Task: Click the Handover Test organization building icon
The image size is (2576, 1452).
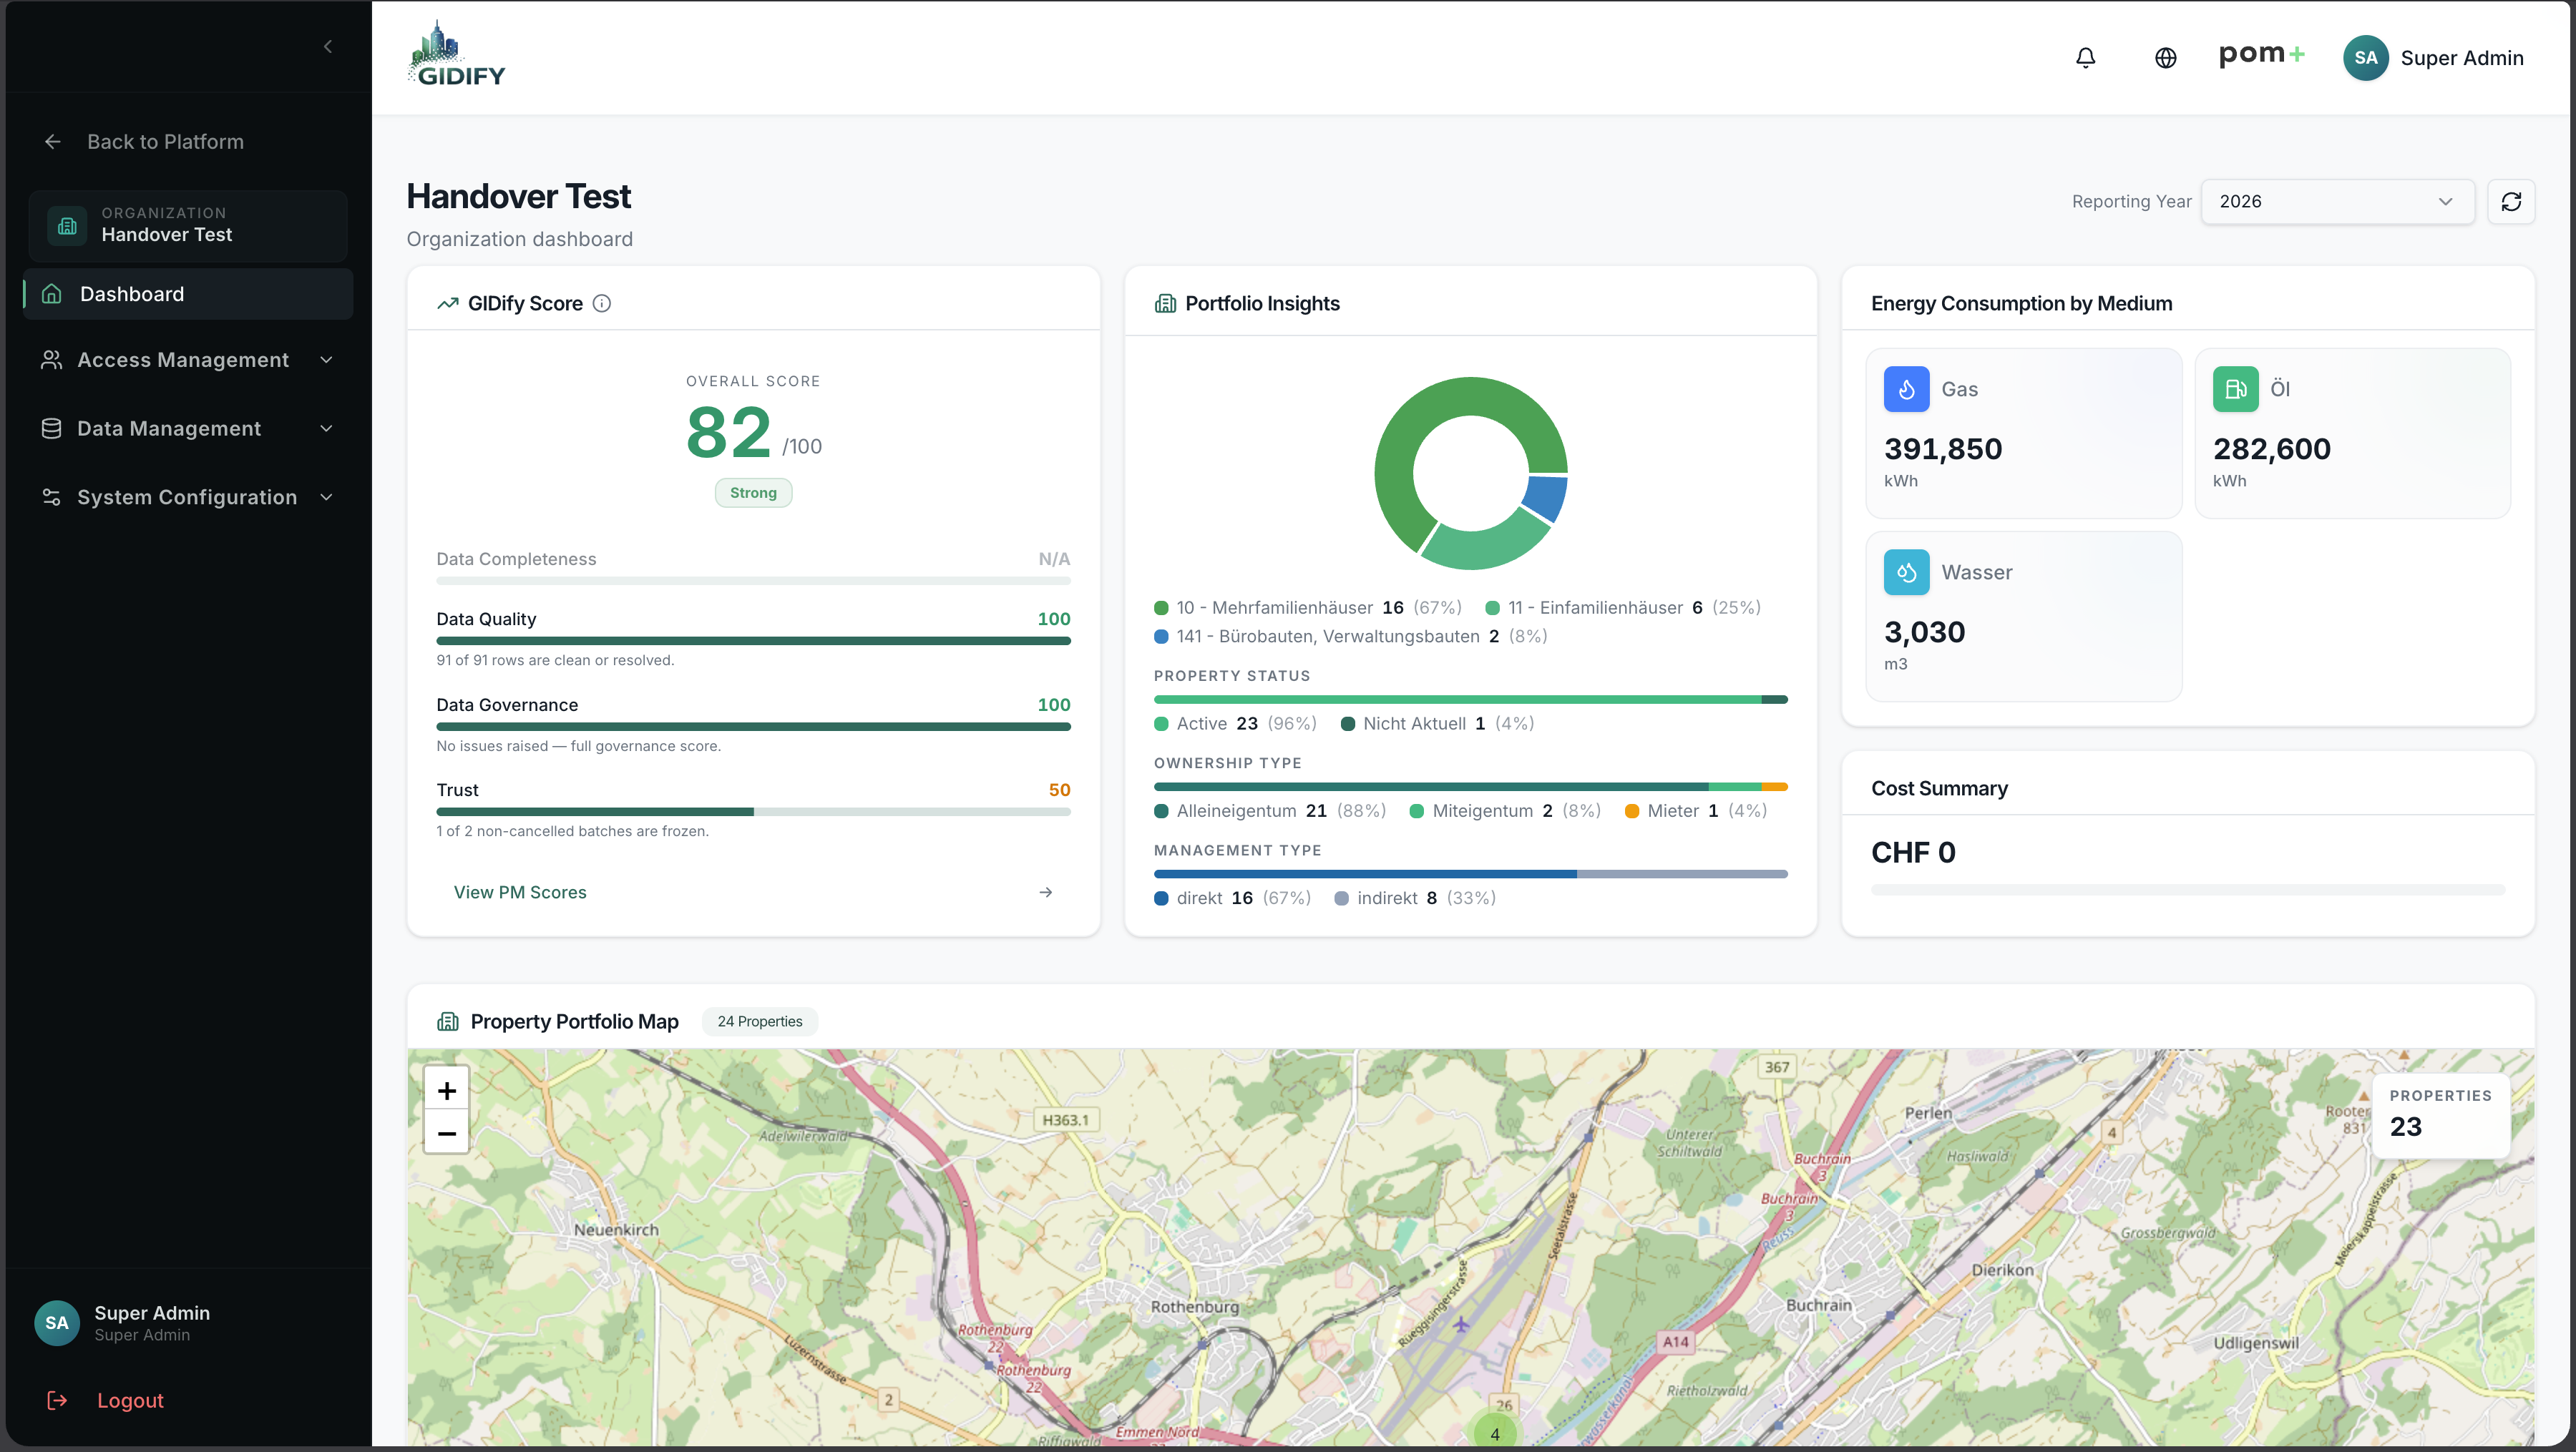Action: tap(67, 225)
